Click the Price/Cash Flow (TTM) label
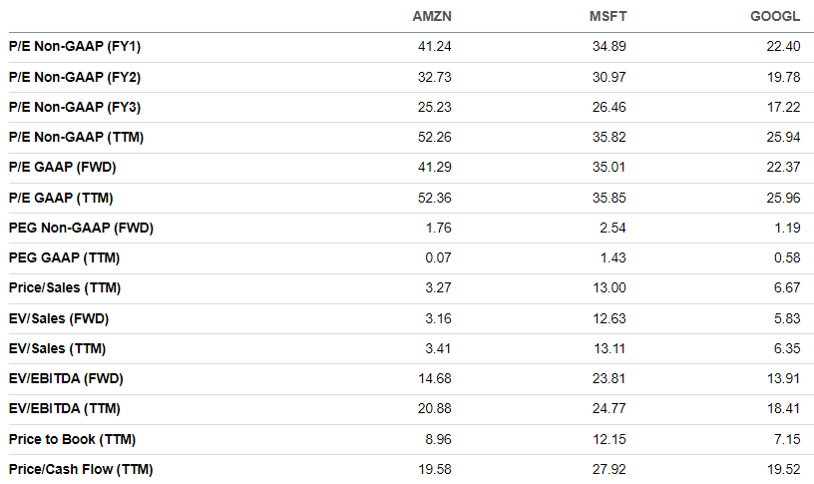Screen dimensions: 814x484 click(81, 469)
